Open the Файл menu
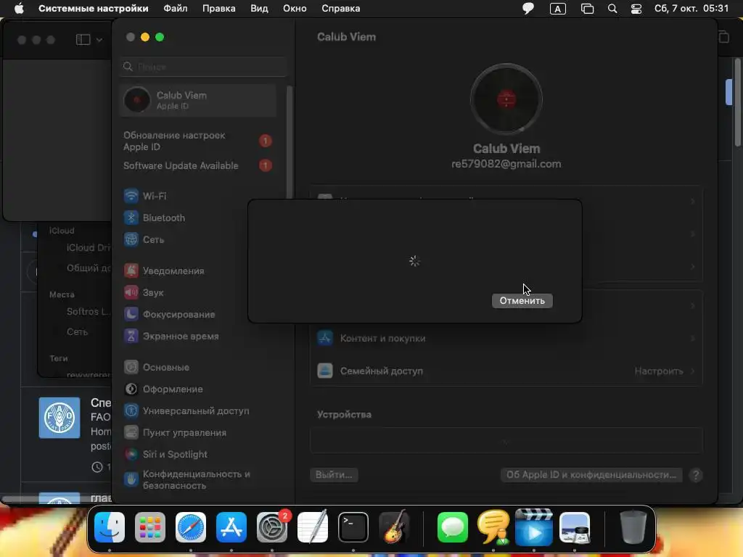Viewport: 743px width, 557px height. [176, 9]
